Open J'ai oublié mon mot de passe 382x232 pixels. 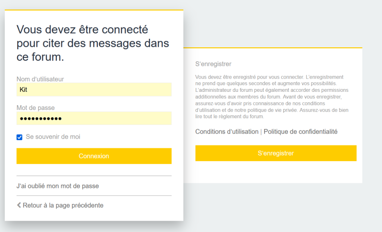(x=58, y=186)
